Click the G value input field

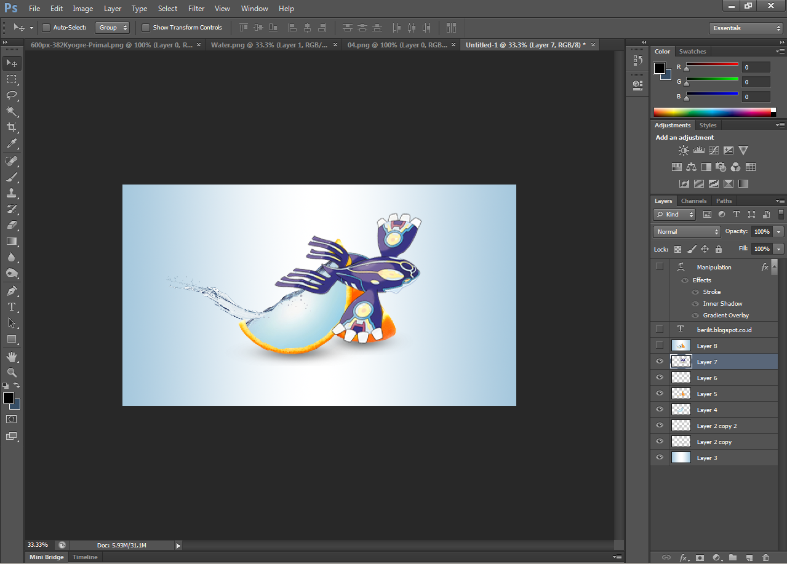coord(756,82)
